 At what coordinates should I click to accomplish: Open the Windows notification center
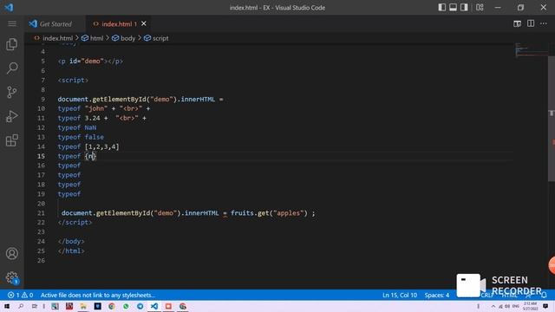pos(545,306)
